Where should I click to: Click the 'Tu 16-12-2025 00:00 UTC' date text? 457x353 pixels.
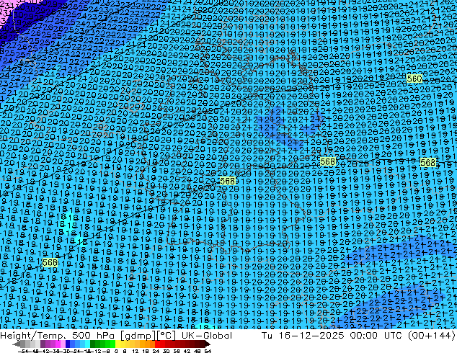point(333,336)
